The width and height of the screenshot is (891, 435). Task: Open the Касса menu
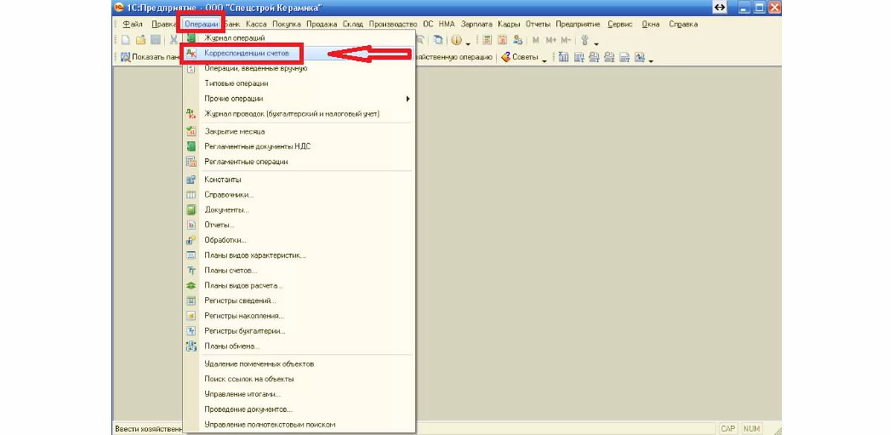click(256, 24)
